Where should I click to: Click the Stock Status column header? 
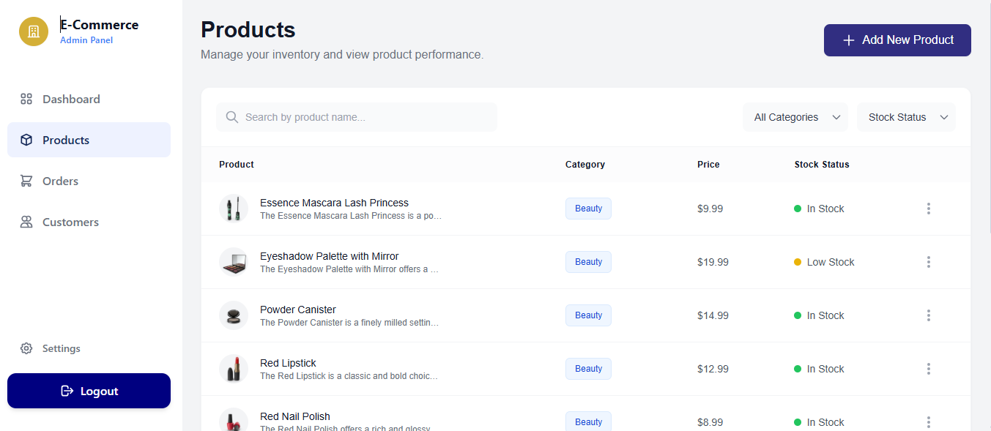[822, 165]
